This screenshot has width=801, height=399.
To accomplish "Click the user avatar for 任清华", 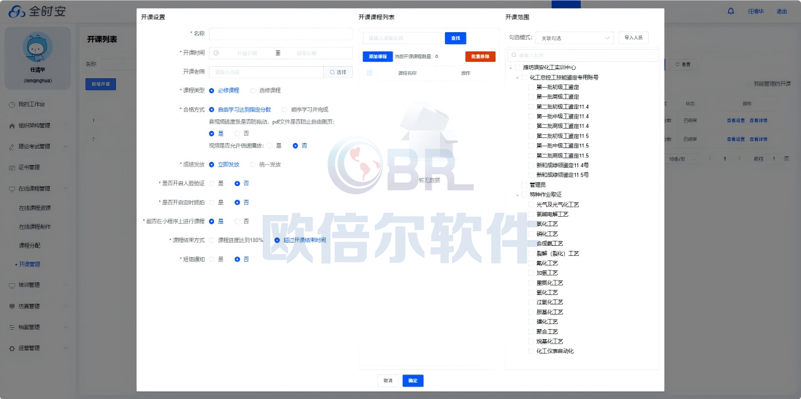I will click(38, 47).
